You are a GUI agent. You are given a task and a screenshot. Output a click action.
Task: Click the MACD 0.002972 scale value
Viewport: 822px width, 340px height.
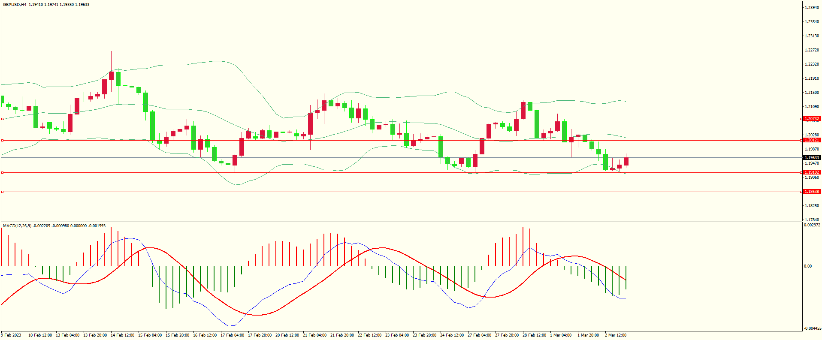pos(812,225)
